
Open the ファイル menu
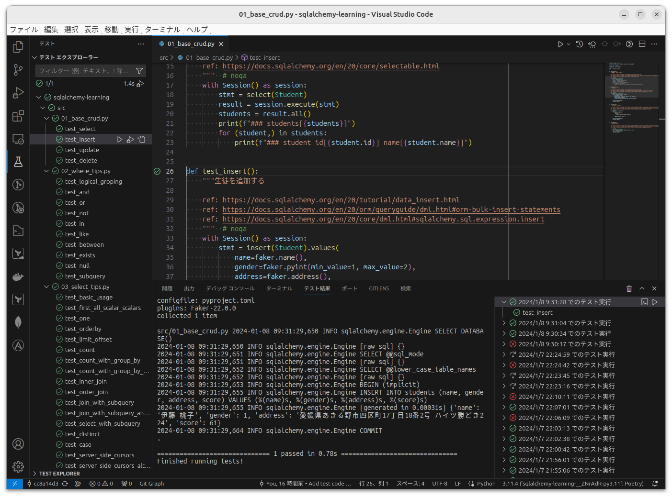click(x=24, y=30)
